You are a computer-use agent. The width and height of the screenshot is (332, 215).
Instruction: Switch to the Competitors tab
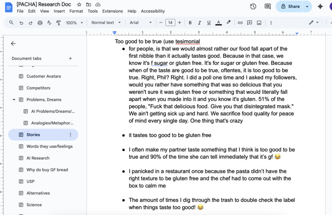coord(44,88)
